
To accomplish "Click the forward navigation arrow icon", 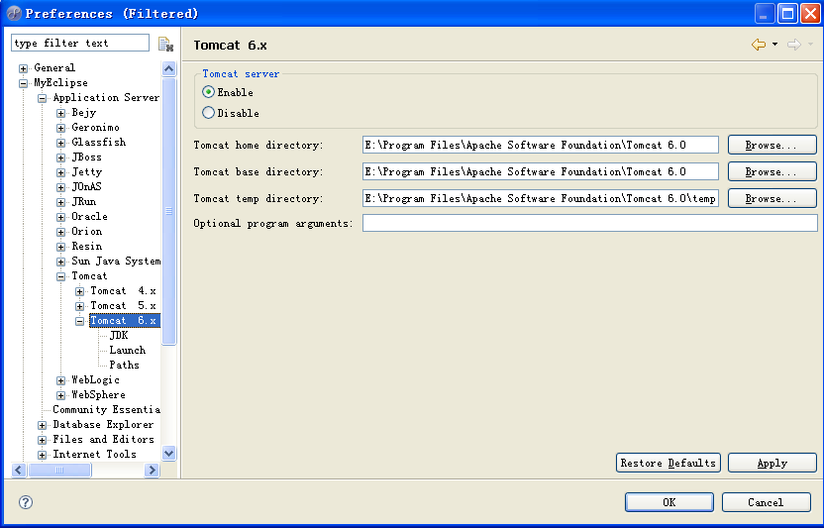I will pyautogui.click(x=793, y=45).
